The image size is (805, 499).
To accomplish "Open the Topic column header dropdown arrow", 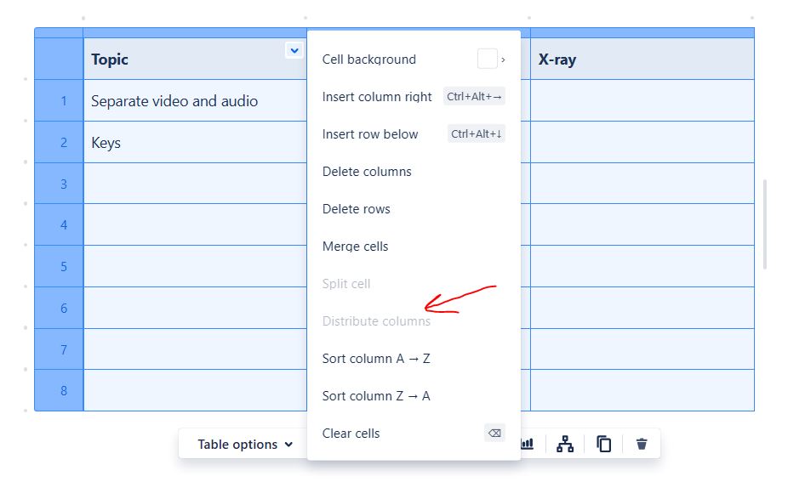I will (294, 50).
